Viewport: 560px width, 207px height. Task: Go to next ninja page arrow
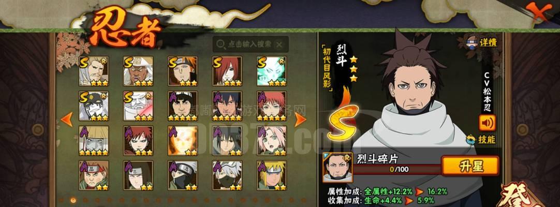(x=300, y=120)
